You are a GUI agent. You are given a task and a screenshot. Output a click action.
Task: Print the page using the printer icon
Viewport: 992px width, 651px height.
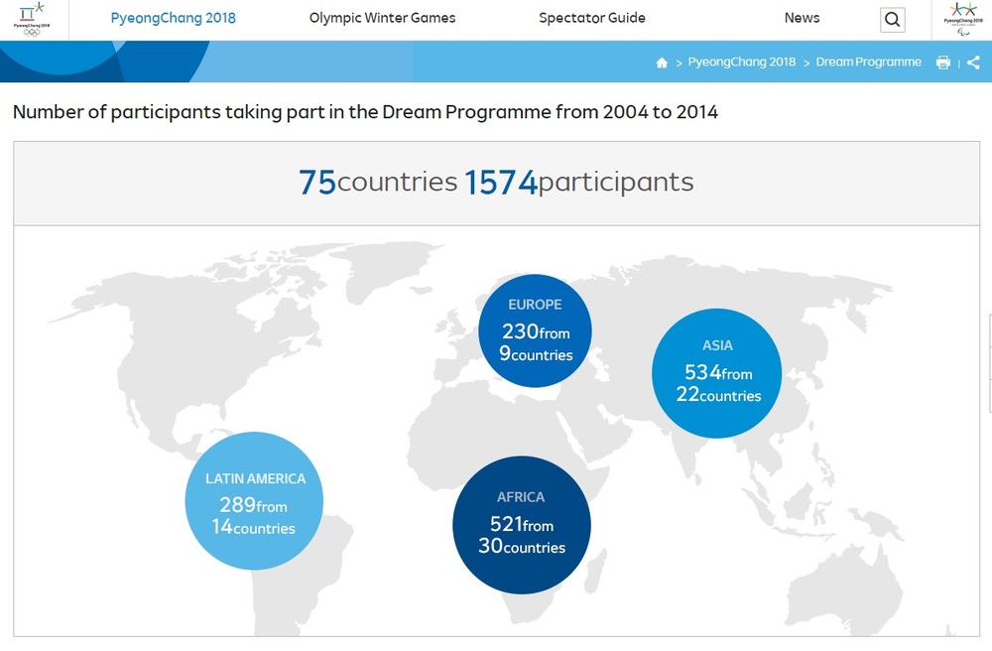click(x=942, y=63)
